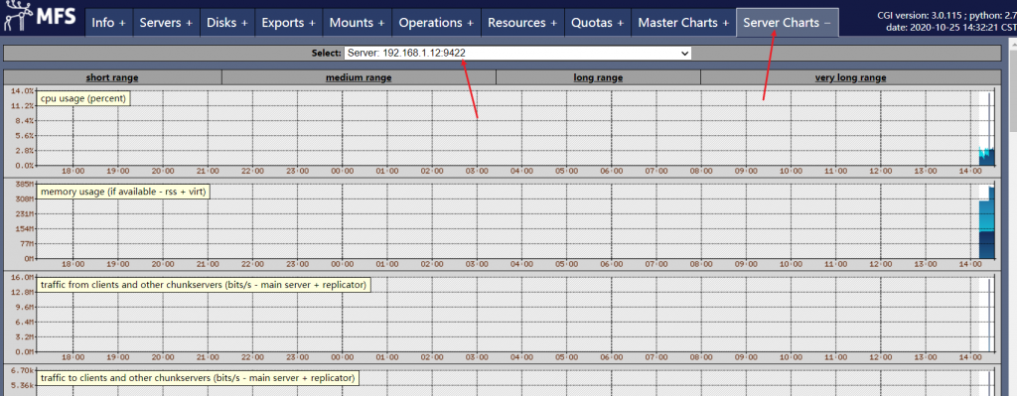Click the cpu usage data bars near 14:00
This screenshot has width=1017, height=396.
pyautogui.click(x=987, y=156)
